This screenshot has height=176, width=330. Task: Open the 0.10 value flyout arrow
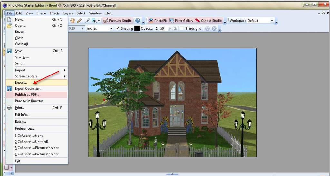83,28
